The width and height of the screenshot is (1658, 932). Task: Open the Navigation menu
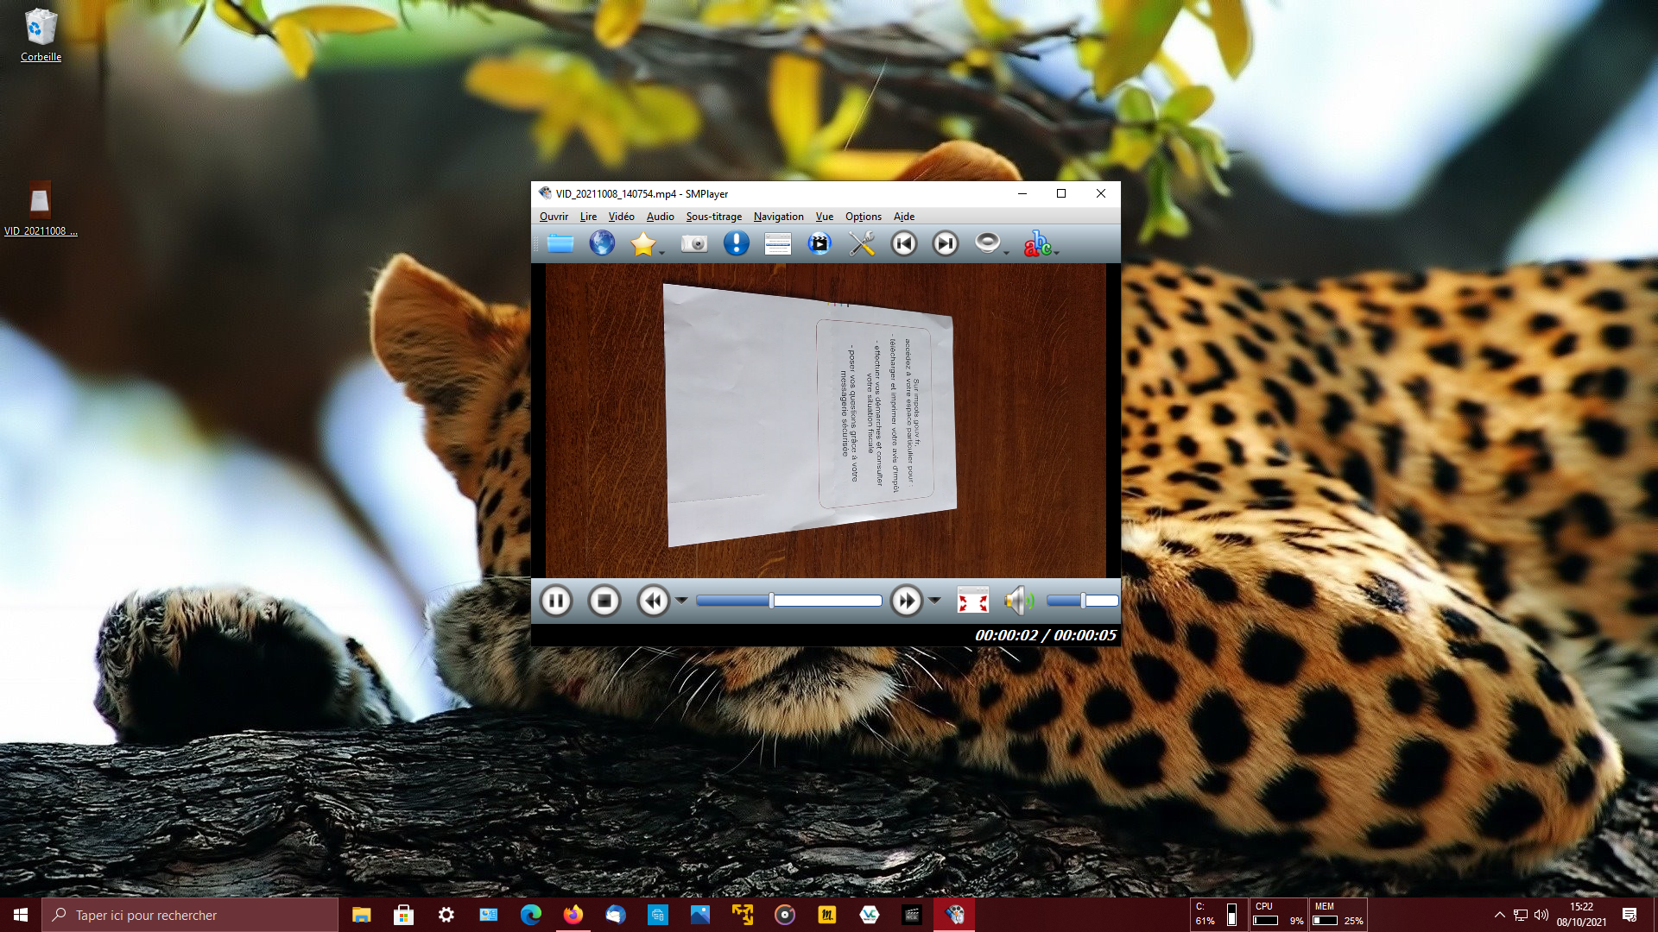click(778, 217)
